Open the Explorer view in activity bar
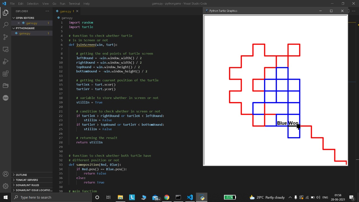This screenshot has width=359, height=202. click(6, 13)
